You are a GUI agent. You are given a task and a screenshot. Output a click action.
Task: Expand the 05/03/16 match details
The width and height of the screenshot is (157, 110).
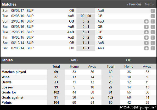pyautogui.click(x=147, y=27)
